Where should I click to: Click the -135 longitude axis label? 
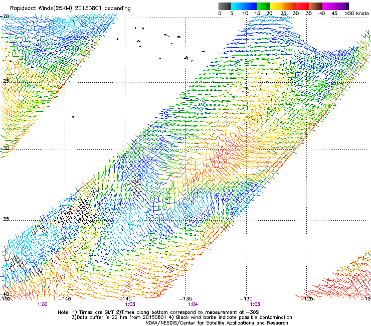coord(185,299)
